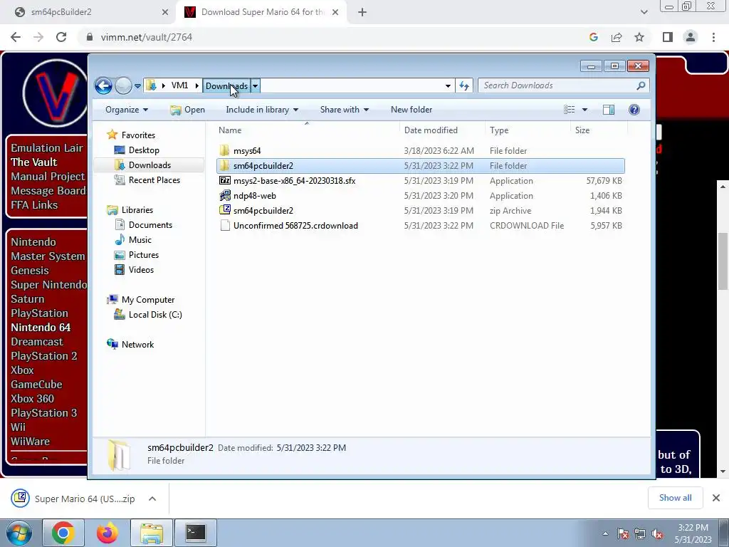Select the sm64pcbuilder2 folder row
The height and width of the screenshot is (547, 729).
[x=420, y=165]
